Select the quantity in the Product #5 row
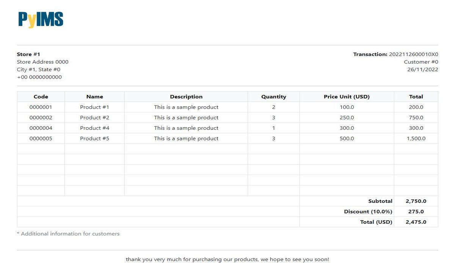Screen dimensions: 455x263 273,139
